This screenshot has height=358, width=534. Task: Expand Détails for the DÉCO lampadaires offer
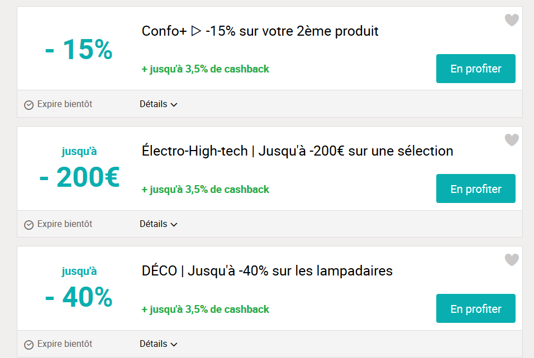tap(159, 344)
